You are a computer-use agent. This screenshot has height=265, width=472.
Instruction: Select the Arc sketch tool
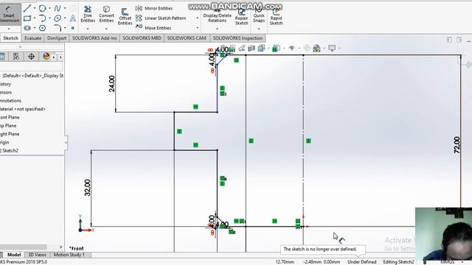pos(43,18)
